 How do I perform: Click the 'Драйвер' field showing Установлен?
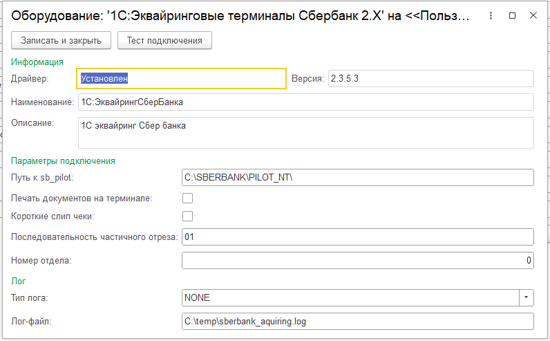[x=181, y=79]
